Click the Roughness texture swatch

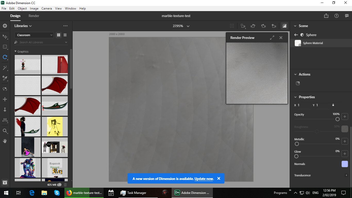click(345, 129)
